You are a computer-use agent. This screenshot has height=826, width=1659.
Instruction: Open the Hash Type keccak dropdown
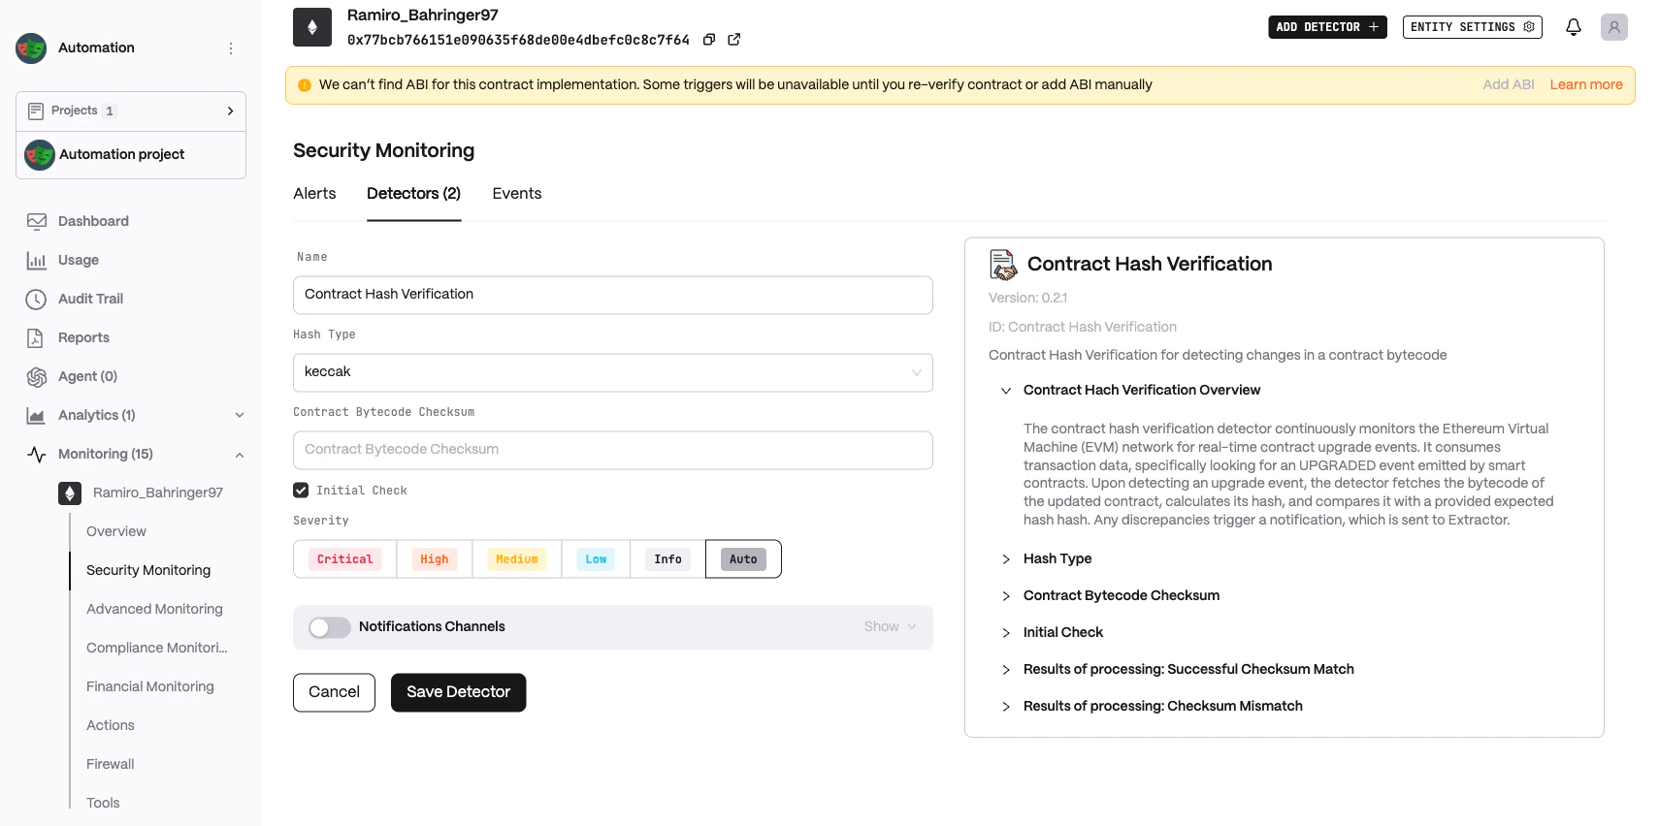(x=613, y=372)
